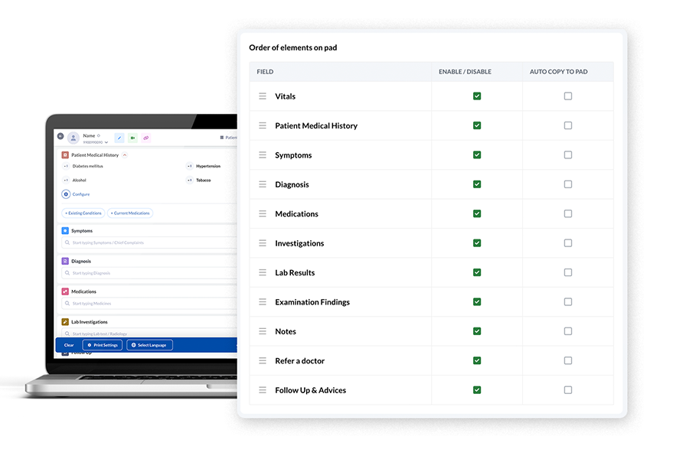Click the drag handle of Medications row
This screenshot has height=459, width=689.
[x=263, y=214]
